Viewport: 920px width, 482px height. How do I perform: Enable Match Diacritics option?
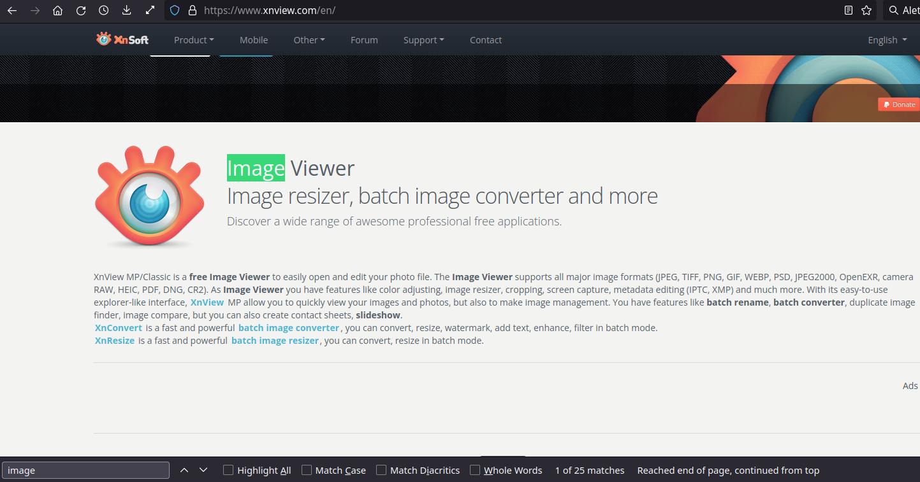coord(418,471)
